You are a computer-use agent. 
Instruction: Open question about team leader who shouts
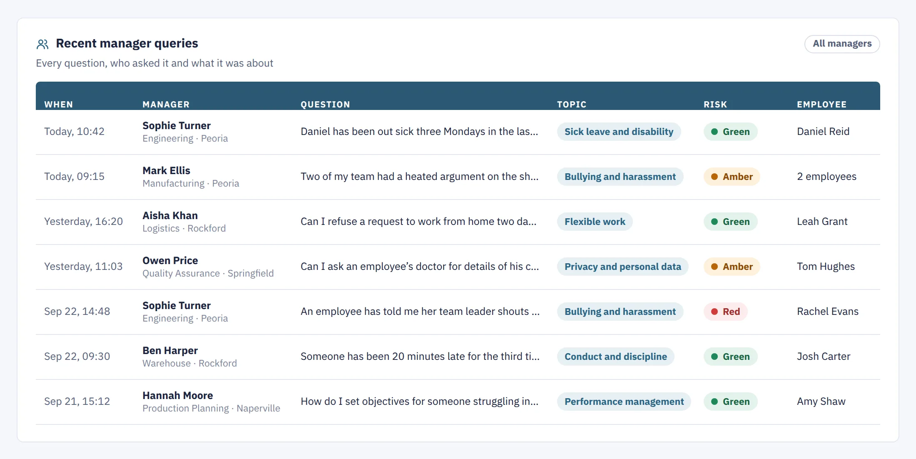click(x=420, y=312)
